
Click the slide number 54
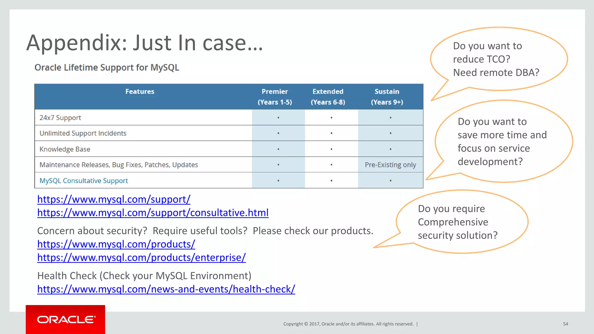coord(565,324)
